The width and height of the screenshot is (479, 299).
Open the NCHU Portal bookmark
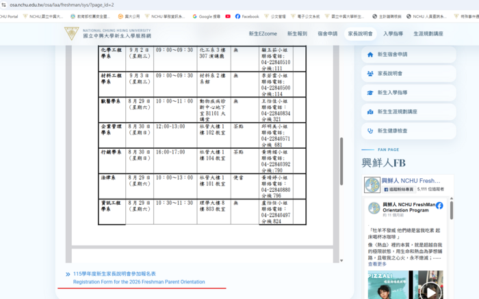[x=9, y=16]
